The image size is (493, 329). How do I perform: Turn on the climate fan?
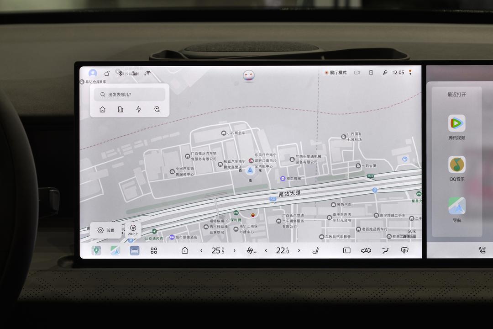pos(251,250)
